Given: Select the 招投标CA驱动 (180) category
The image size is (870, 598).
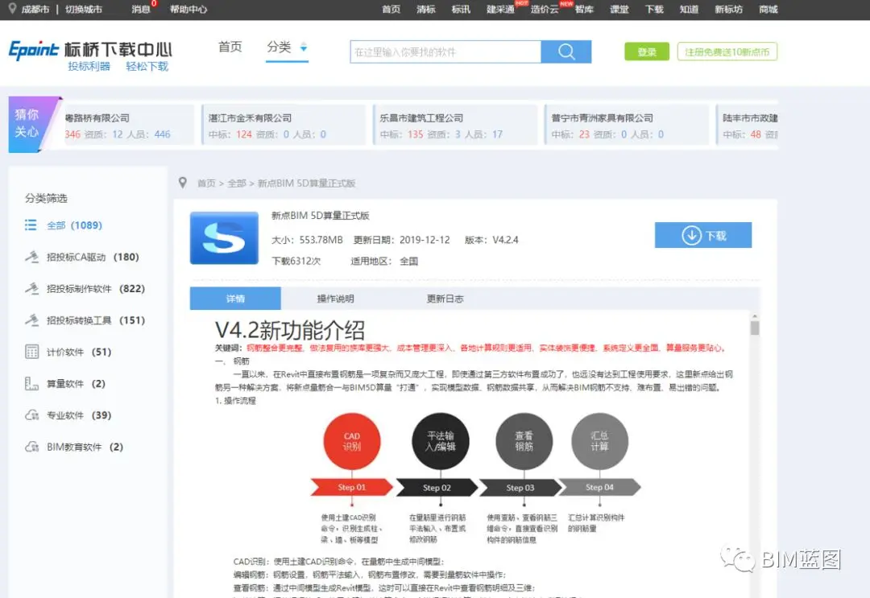Looking at the screenshot, I should [x=93, y=257].
